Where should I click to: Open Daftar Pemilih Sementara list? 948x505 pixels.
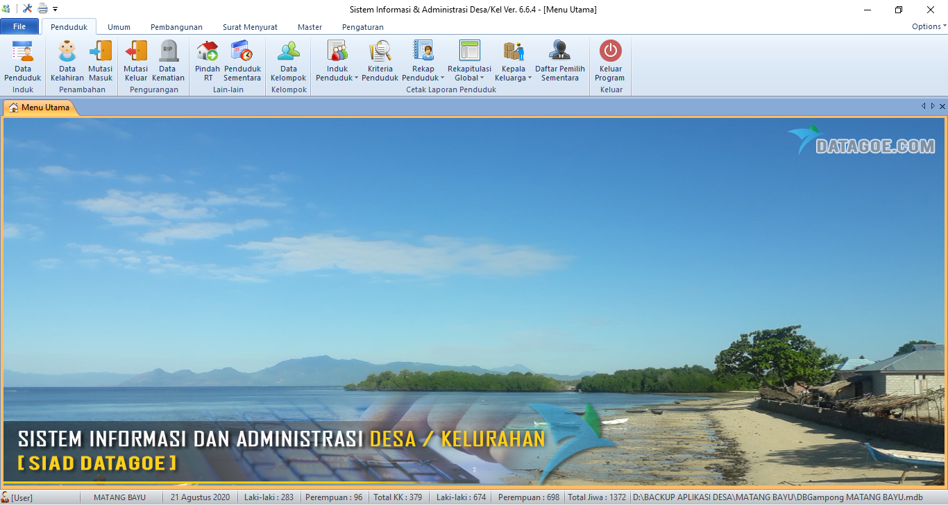point(560,52)
